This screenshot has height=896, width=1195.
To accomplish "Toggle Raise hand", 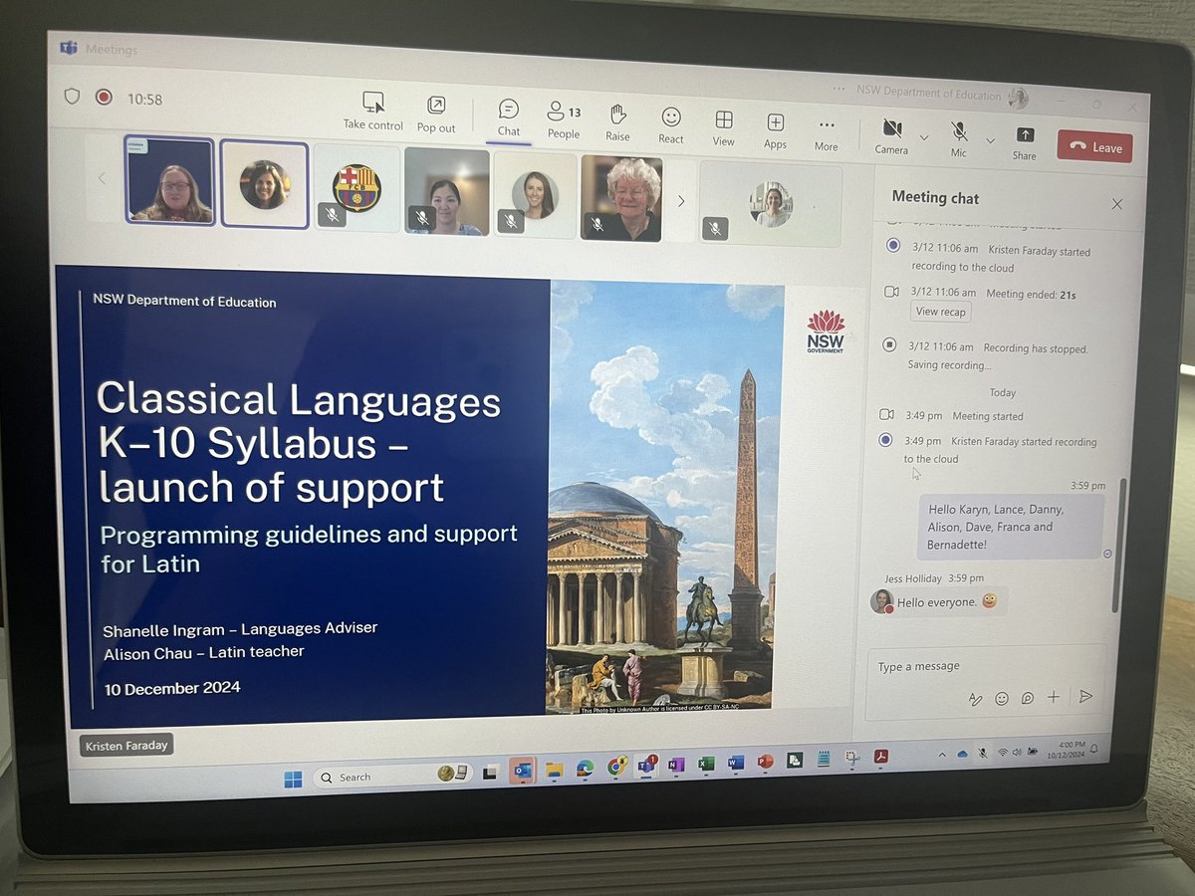I will coord(617,122).
